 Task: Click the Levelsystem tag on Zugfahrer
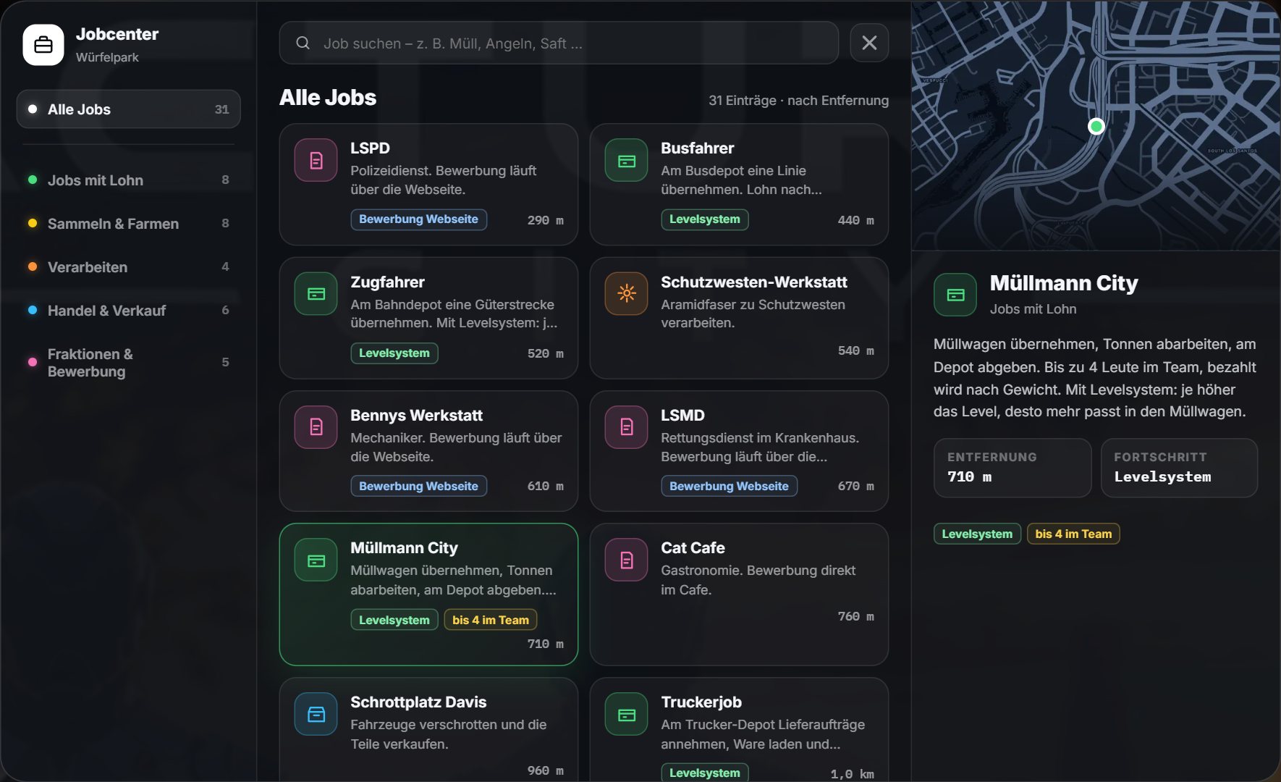click(x=394, y=353)
